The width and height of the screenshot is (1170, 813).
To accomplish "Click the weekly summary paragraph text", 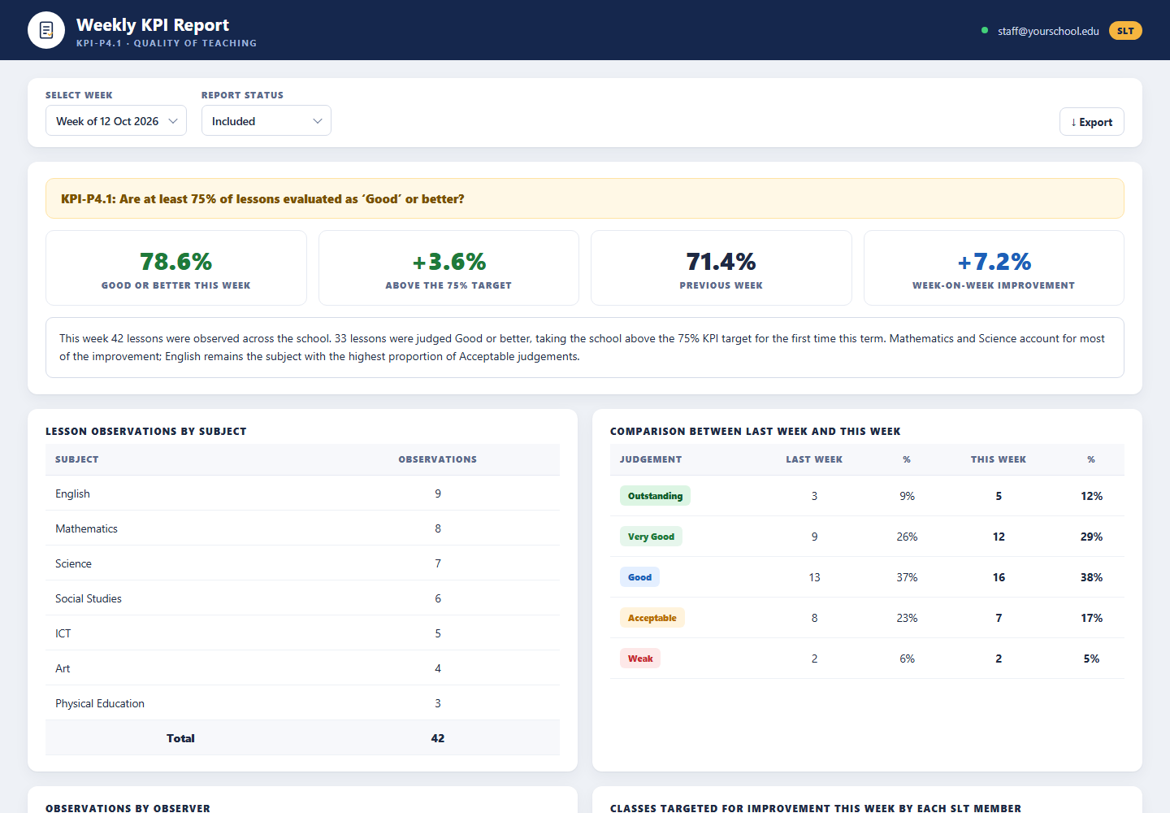I will (x=582, y=347).
